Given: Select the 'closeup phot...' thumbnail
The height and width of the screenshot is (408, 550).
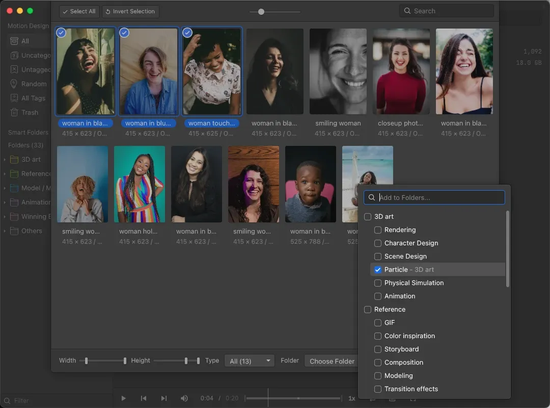Looking at the screenshot, I should coord(401,71).
